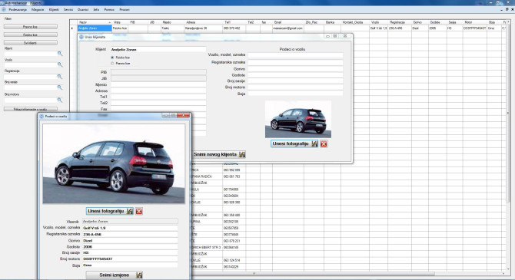This screenshot has height=280, width=515.
Task: Open the Servisi menu
Action: (68, 9)
